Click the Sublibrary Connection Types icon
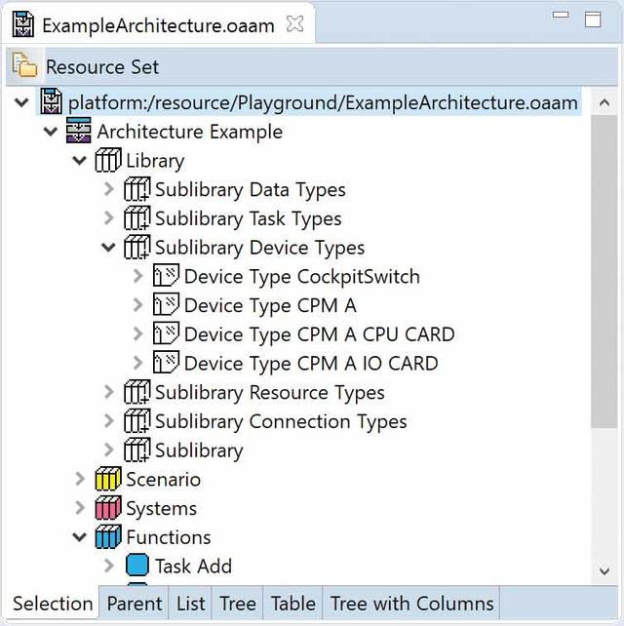The image size is (624, 626). (x=136, y=420)
